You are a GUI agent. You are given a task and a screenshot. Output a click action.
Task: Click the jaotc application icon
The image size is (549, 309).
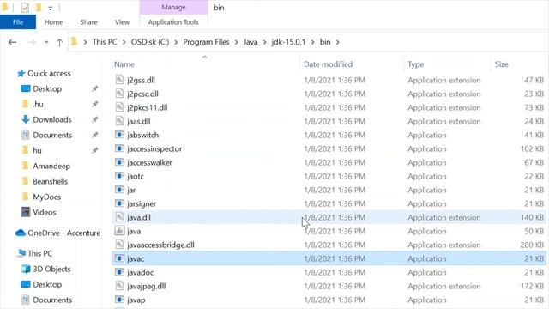click(119, 176)
